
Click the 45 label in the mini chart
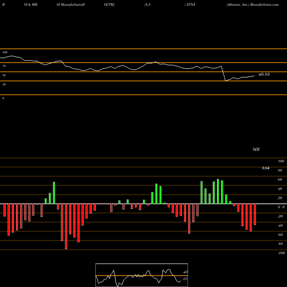tap(185, 272)
